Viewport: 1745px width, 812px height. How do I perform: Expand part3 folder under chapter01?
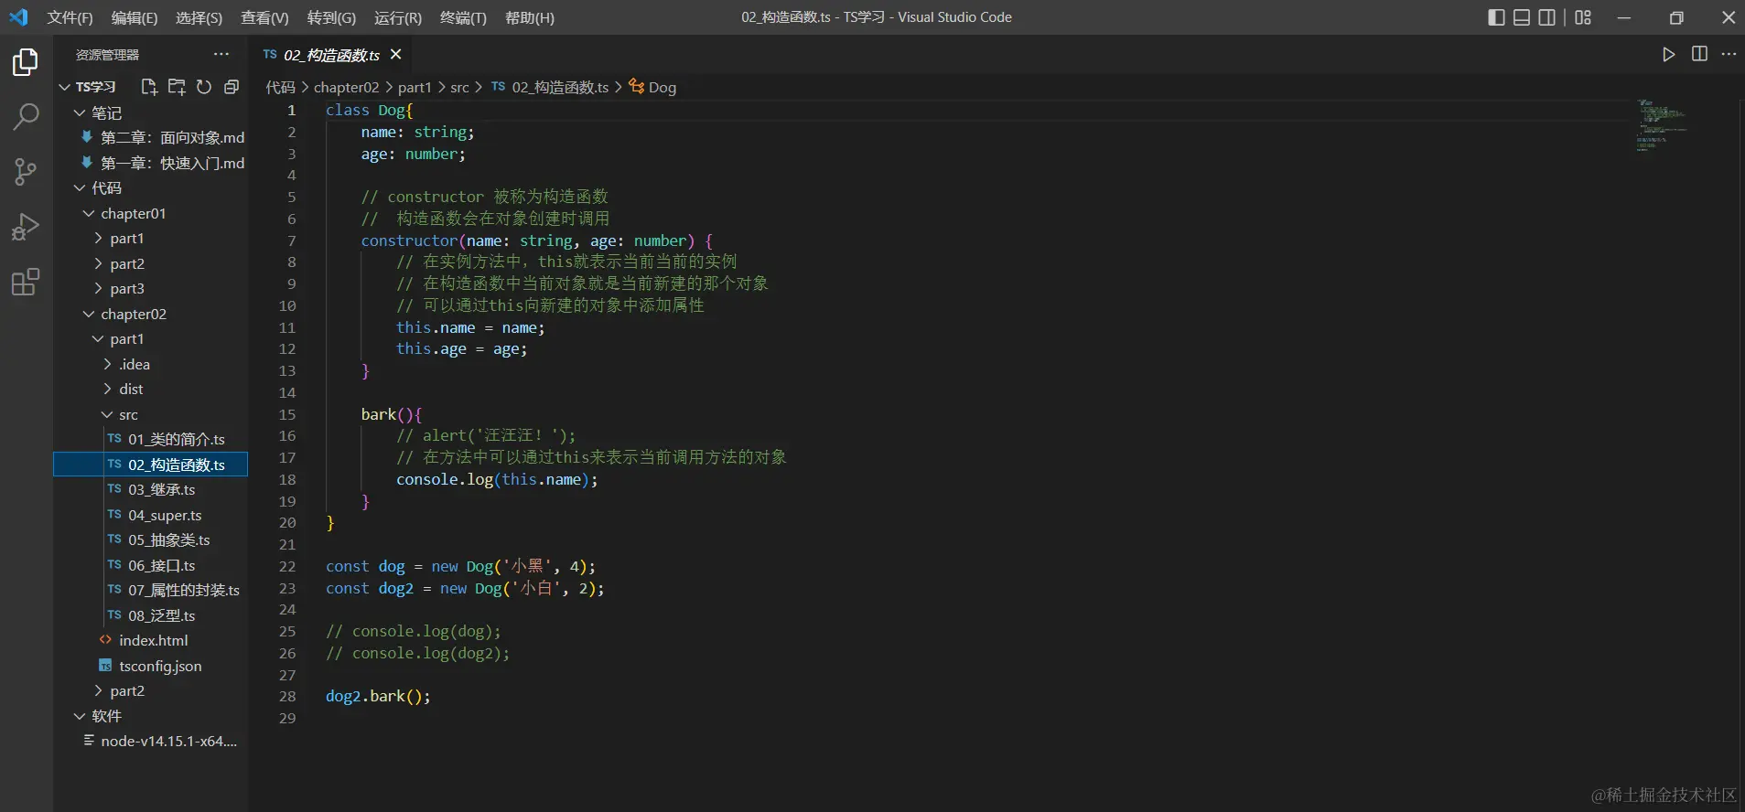click(98, 289)
